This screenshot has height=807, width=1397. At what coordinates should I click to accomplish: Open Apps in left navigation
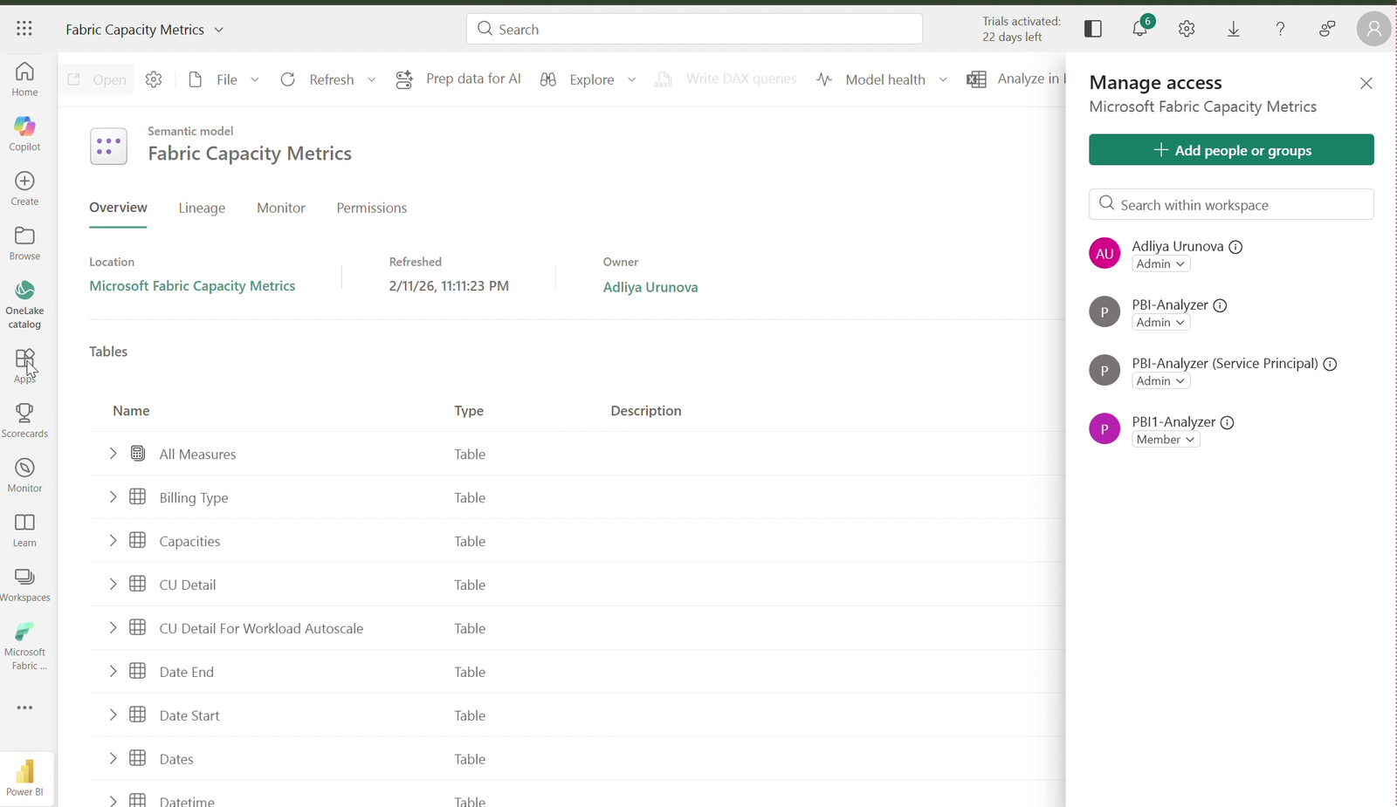click(24, 366)
